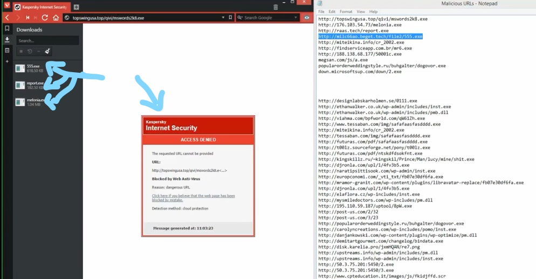Open Notepad Help menu
Screen dimensions: 536x279
[373, 12]
